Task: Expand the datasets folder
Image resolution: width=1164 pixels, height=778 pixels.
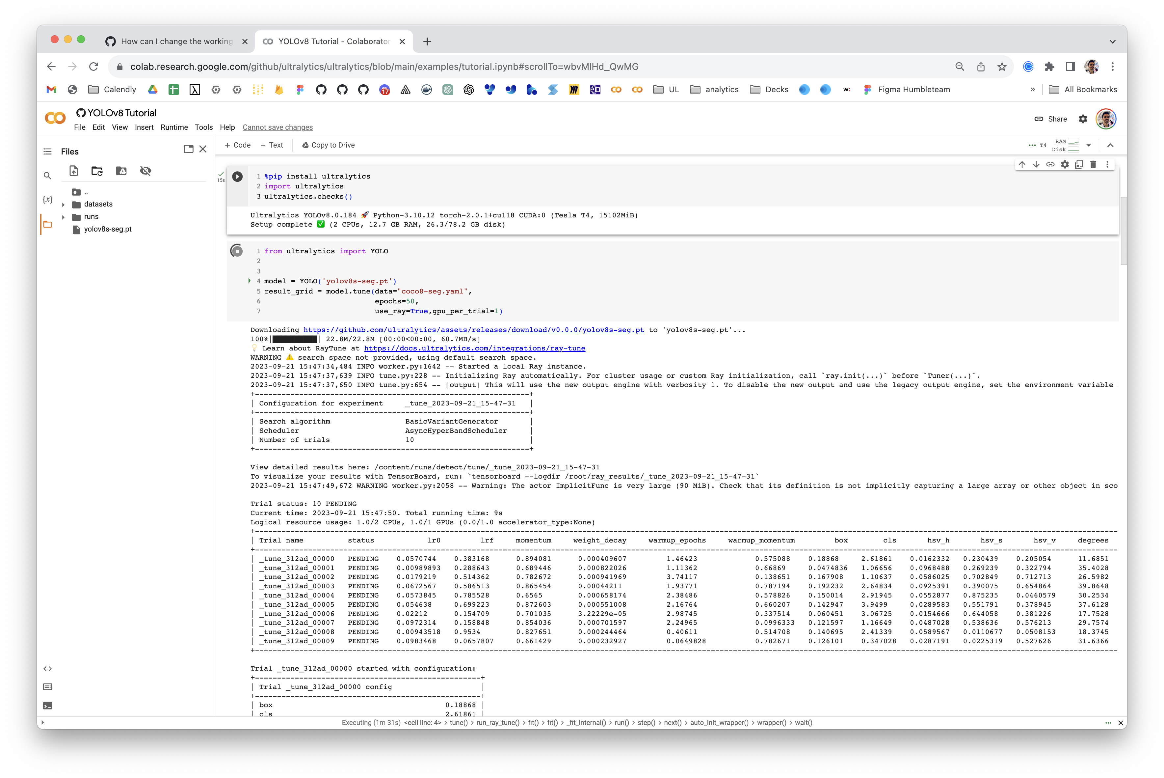Action: pyautogui.click(x=64, y=204)
